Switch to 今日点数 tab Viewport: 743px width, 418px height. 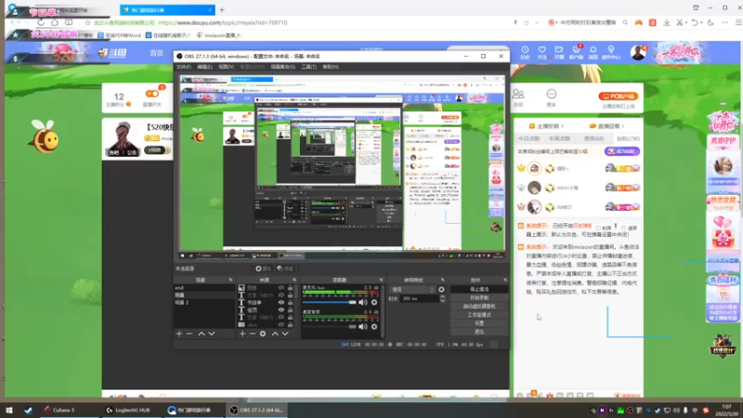[x=528, y=138]
